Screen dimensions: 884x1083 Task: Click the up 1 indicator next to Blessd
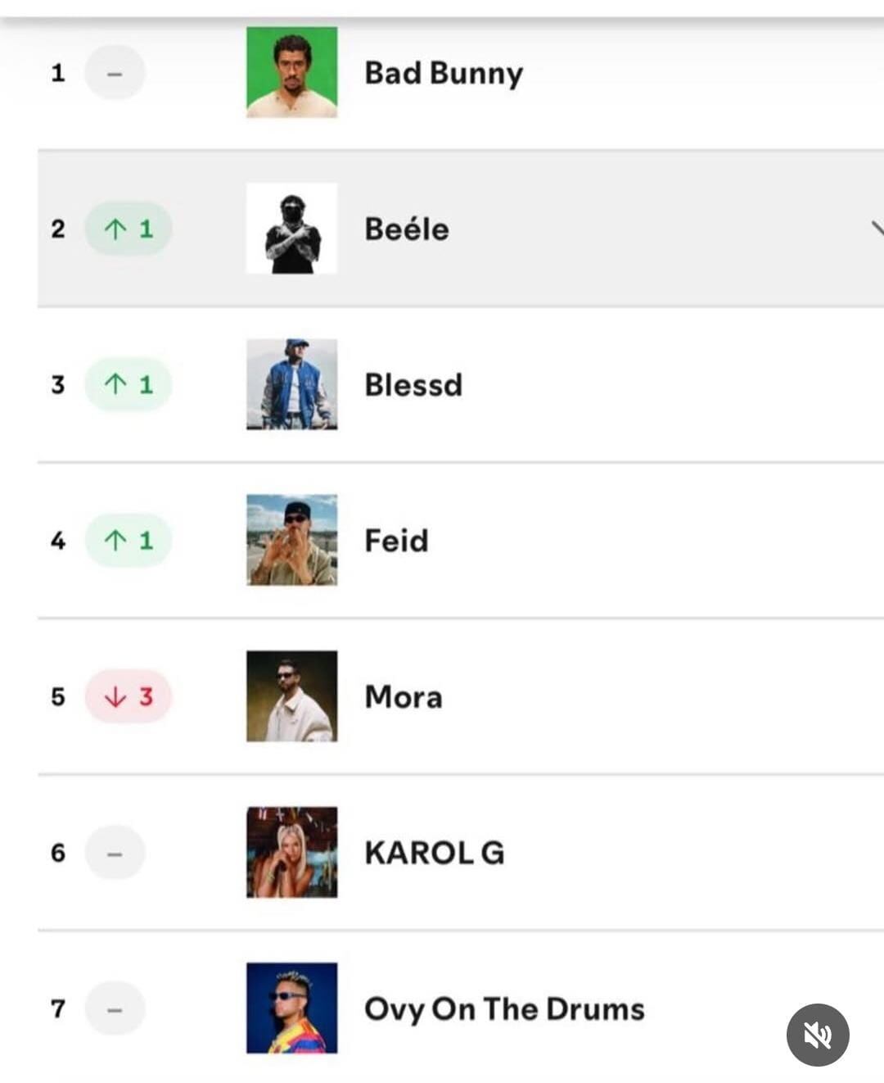pyautogui.click(x=127, y=384)
